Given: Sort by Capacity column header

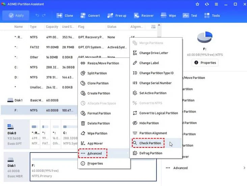Looking at the screenshot, I should pyautogui.click(x=52, y=27).
